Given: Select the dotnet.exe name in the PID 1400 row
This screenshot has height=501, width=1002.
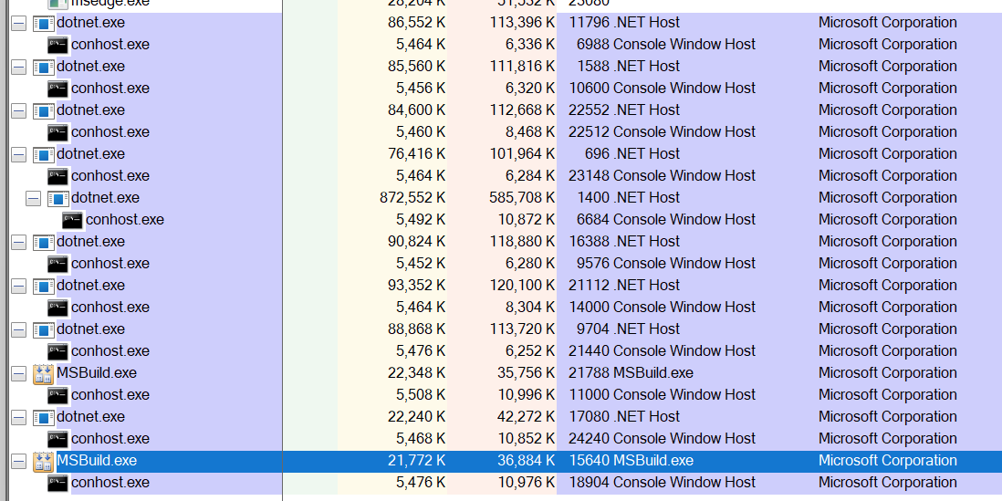Looking at the screenshot, I should pyautogui.click(x=106, y=198).
